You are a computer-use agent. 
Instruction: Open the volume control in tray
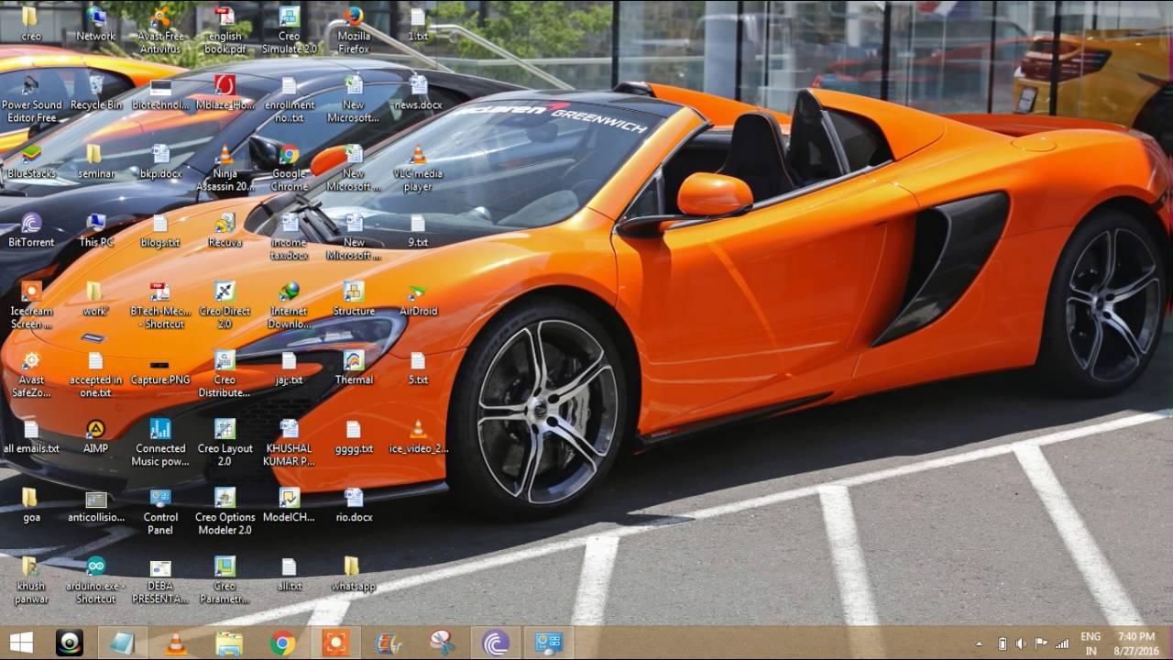coord(1021,643)
